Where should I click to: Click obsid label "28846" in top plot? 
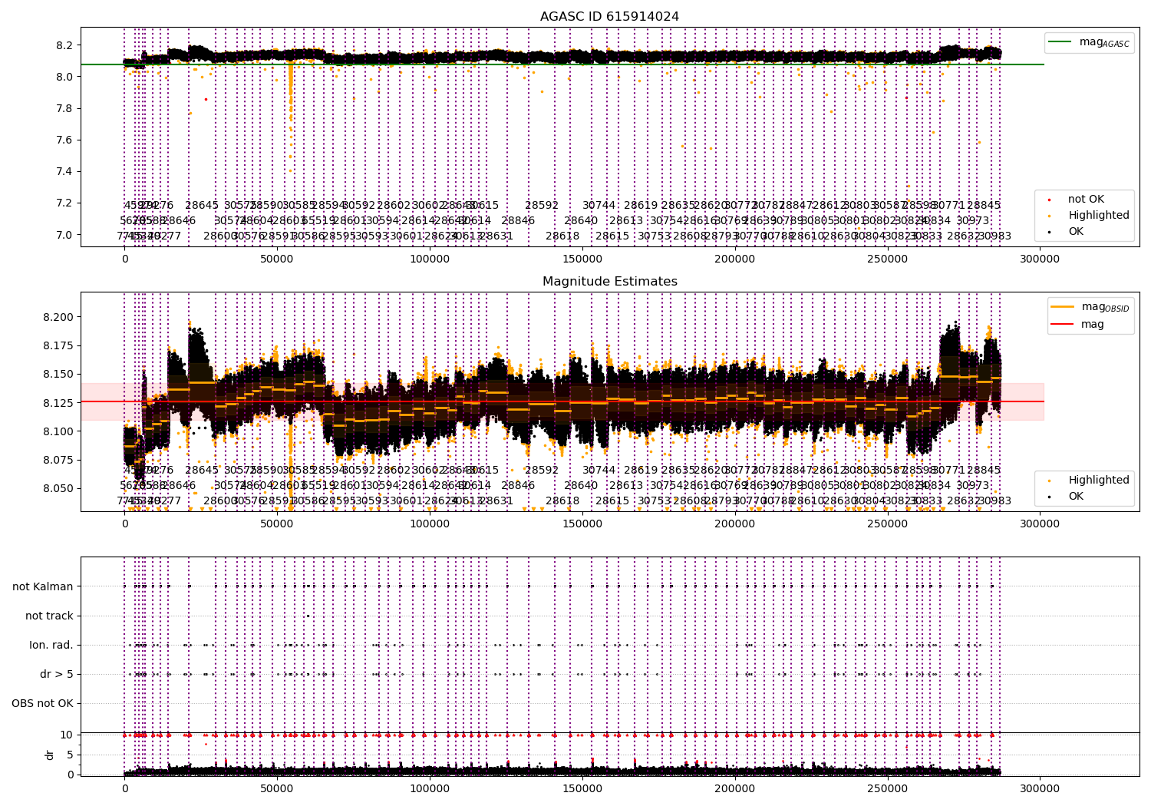tap(518, 221)
